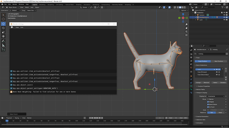The width and height of the screenshot is (229, 128).
Task: Open the Orientation Default dropdown
Action: coord(15,11)
